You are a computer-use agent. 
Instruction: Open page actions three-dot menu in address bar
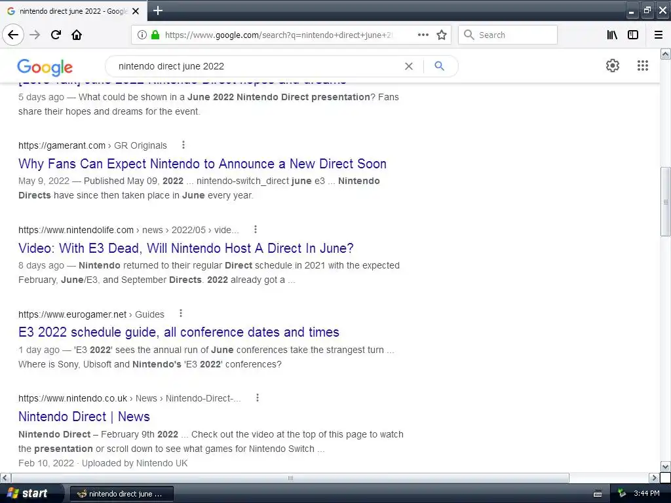[x=423, y=35]
